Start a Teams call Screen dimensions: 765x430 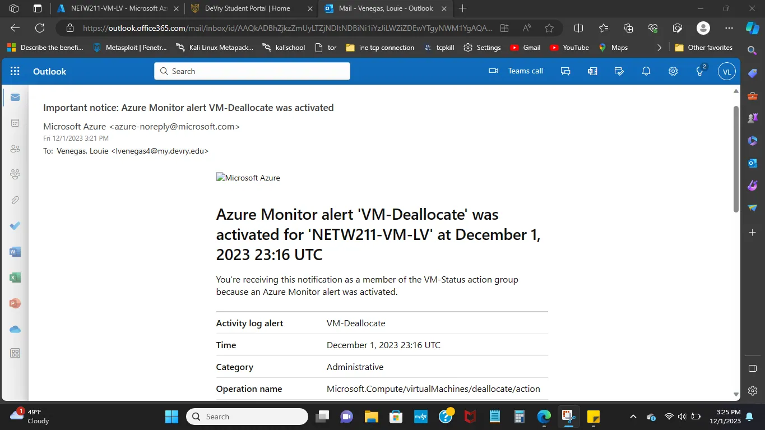(516, 71)
